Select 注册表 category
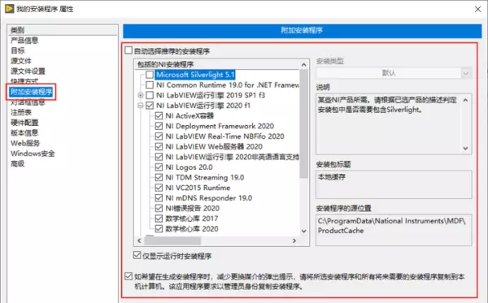Image resolution: width=488 pixels, height=303 pixels. (x=21, y=112)
